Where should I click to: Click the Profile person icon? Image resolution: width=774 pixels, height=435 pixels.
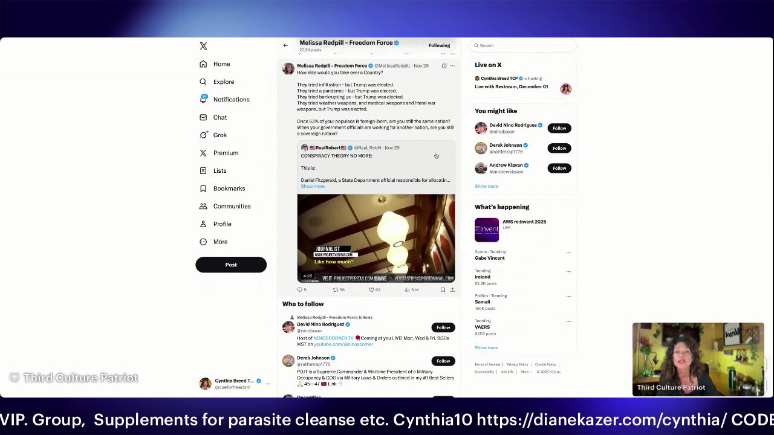(203, 224)
